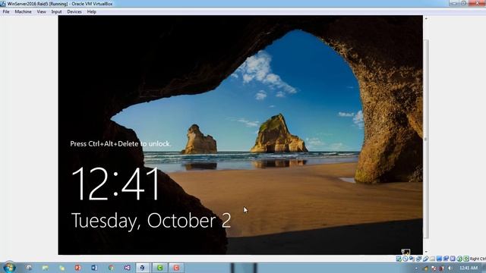
Task: Open the Windows Start menu
Action: click(9, 268)
